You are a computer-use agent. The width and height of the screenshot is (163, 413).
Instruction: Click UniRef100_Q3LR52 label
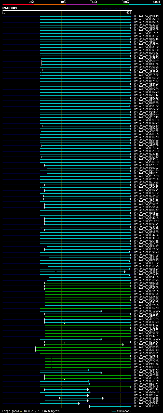146,331
